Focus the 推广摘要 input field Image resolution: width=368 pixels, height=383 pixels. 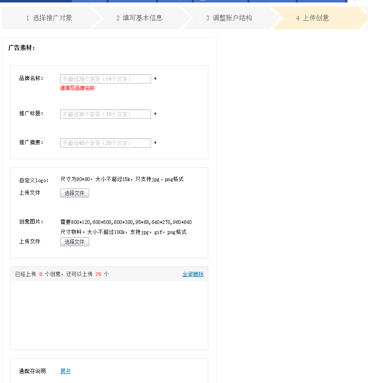pyautogui.click(x=105, y=143)
